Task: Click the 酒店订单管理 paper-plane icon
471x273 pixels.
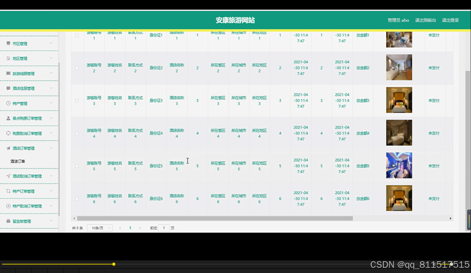Action: tap(8, 148)
